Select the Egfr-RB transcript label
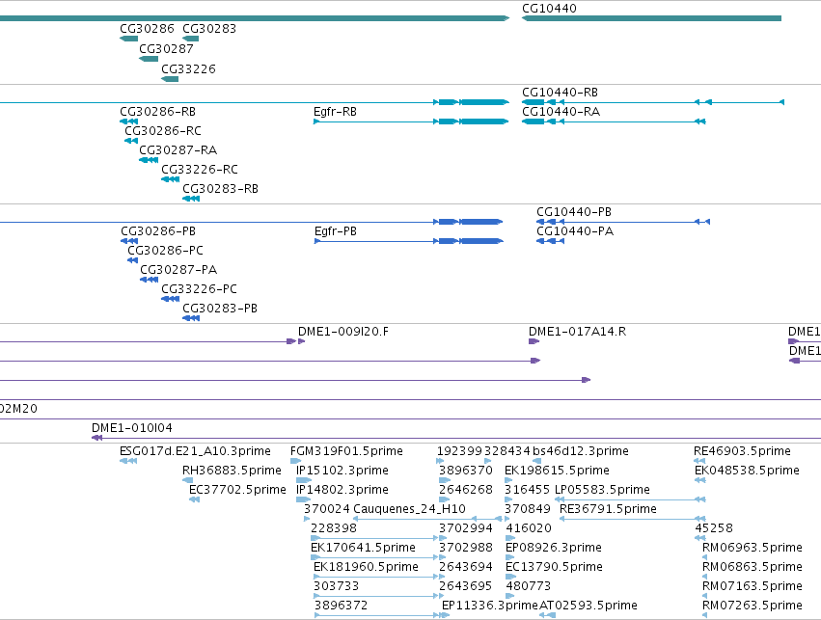Viewport: 821px width, 620px height. click(335, 112)
